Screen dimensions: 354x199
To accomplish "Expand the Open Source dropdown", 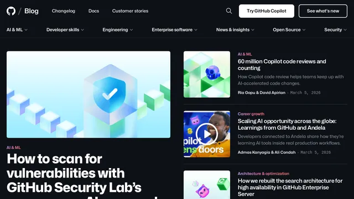I will [x=289, y=30].
